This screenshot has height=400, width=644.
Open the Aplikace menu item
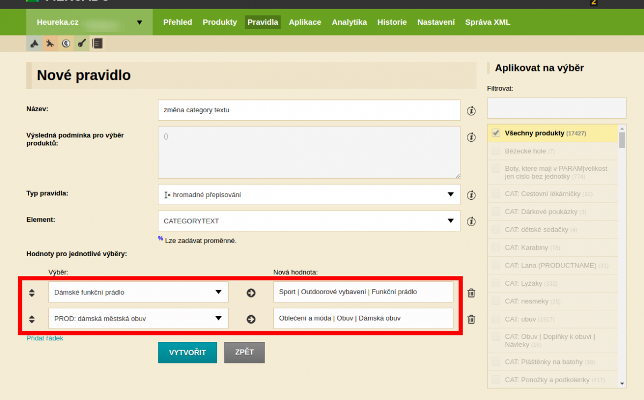click(x=305, y=22)
